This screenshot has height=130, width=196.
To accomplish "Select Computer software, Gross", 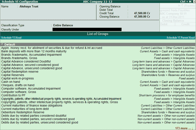I will click(19, 92).
